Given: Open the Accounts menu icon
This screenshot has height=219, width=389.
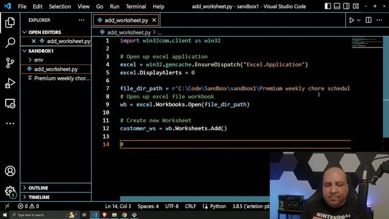Looking at the screenshot, I should 10,171.
